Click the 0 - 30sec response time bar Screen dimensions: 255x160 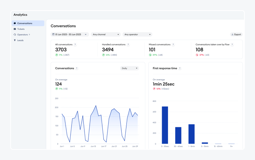click(165, 125)
